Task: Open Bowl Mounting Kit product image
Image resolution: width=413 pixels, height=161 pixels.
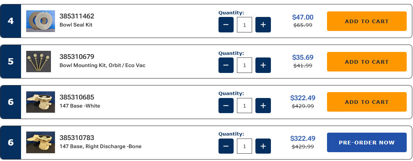Action: coord(38,62)
